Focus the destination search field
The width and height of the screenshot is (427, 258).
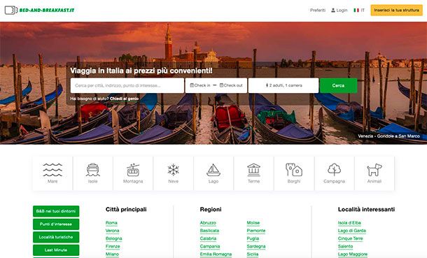(127, 85)
